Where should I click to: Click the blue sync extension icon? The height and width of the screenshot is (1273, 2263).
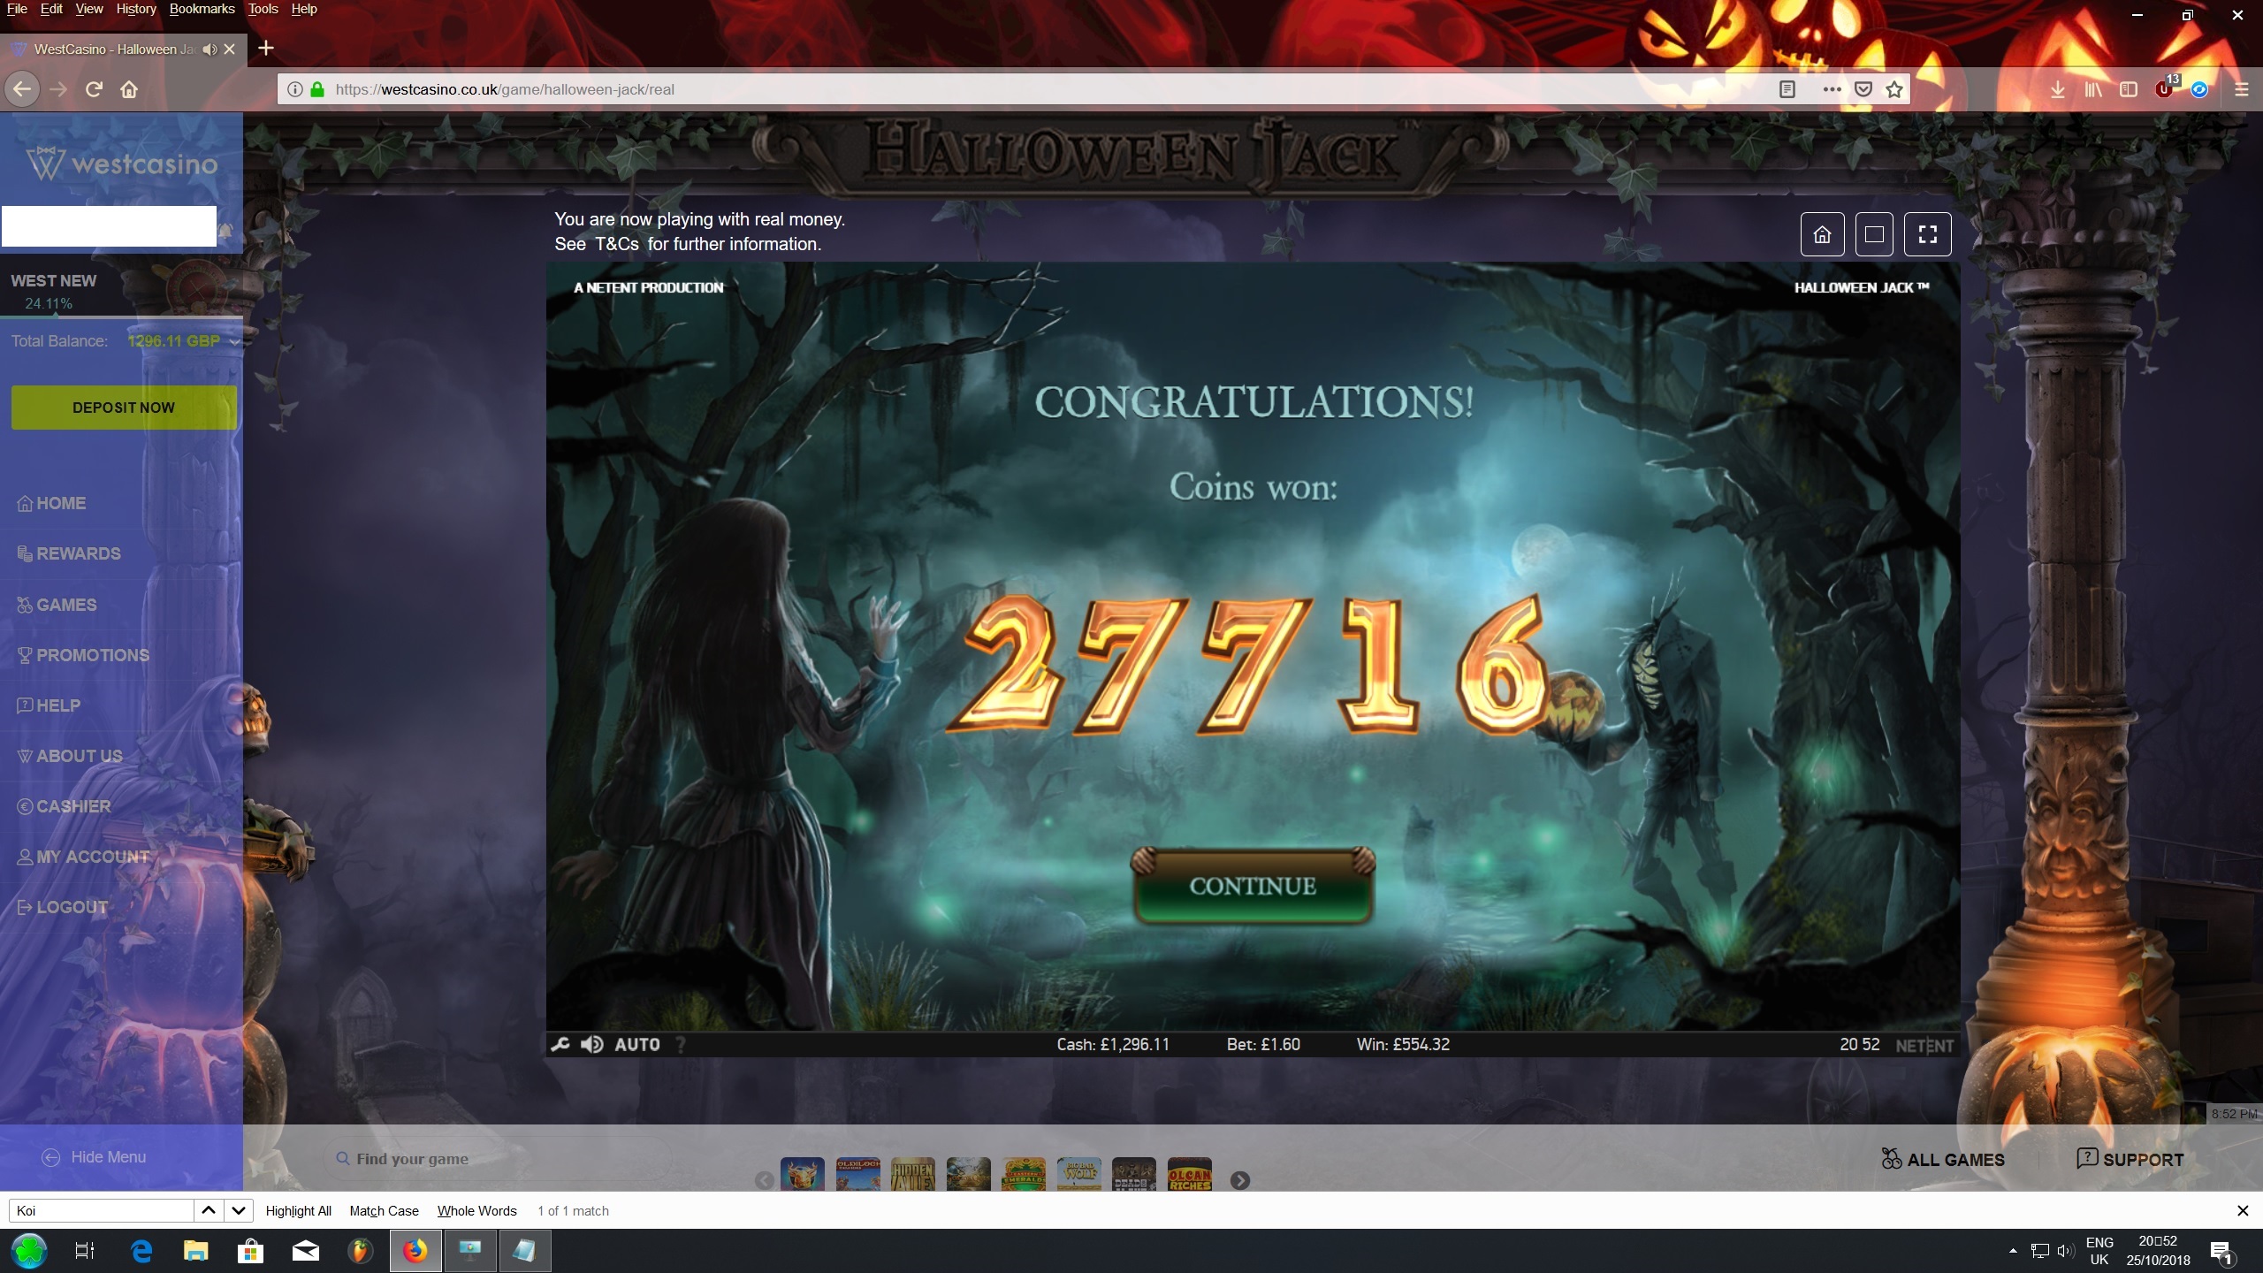pyautogui.click(x=2199, y=89)
